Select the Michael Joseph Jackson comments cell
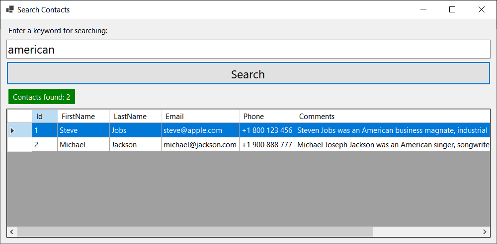The image size is (497, 244). click(x=393, y=145)
